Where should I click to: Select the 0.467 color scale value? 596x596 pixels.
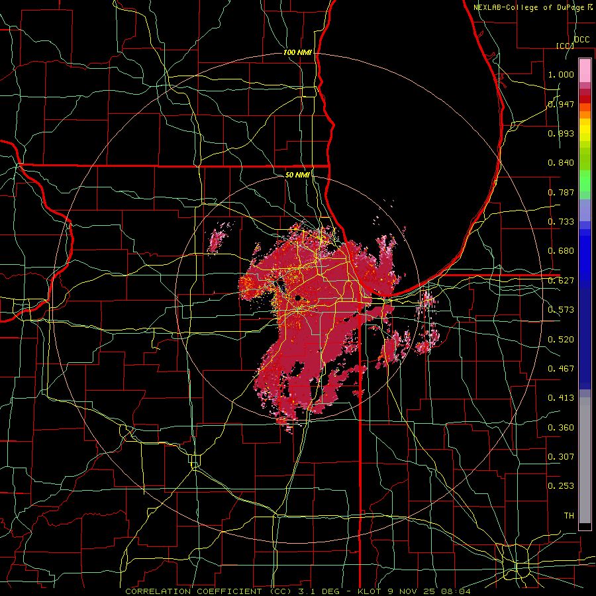point(561,369)
